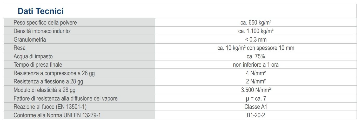Click the non inferiore a 1 ora value
The height and width of the screenshot is (124, 362).
pyautogui.click(x=256, y=65)
